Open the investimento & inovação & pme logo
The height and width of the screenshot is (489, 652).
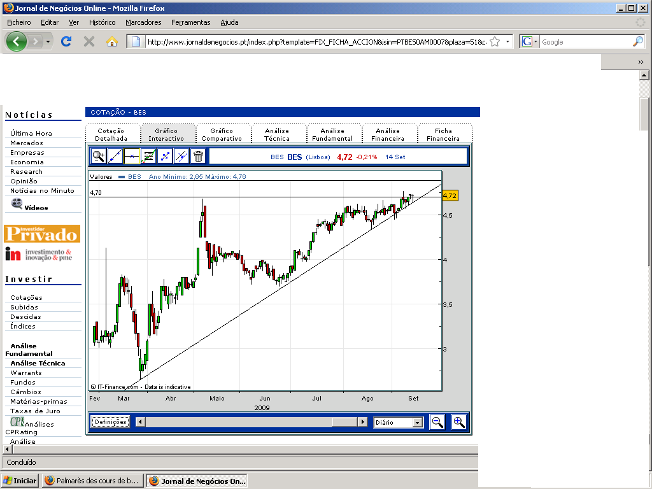39,254
